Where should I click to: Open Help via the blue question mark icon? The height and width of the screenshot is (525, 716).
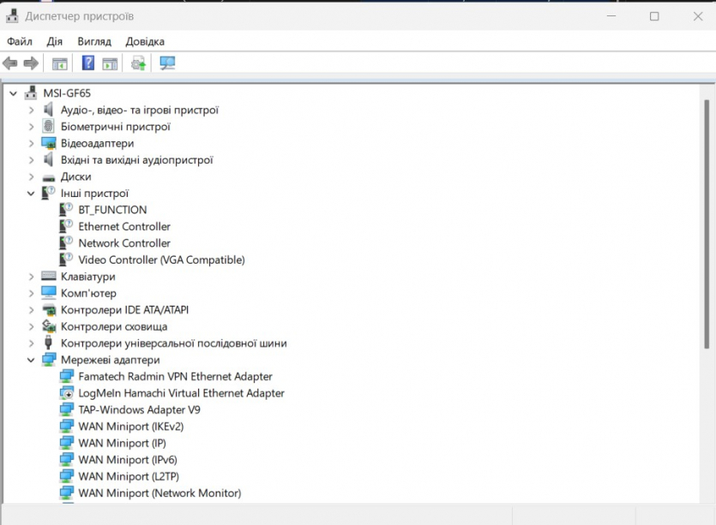coord(88,63)
